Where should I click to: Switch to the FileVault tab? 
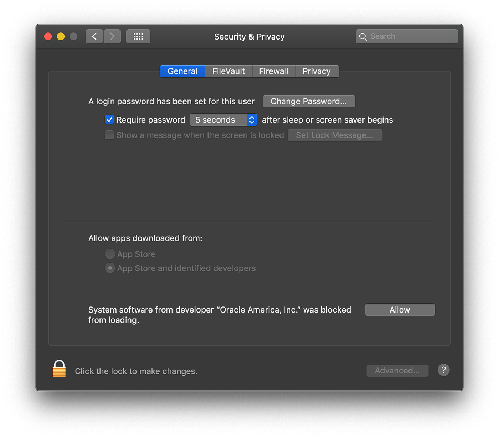[x=228, y=71]
